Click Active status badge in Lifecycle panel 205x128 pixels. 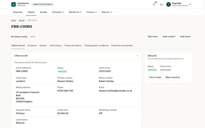point(153,70)
